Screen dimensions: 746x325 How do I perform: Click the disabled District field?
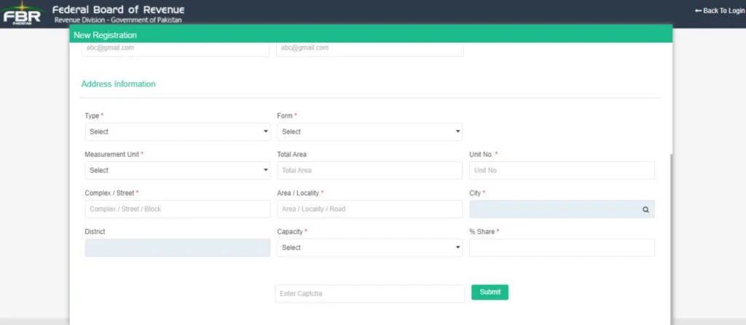178,247
